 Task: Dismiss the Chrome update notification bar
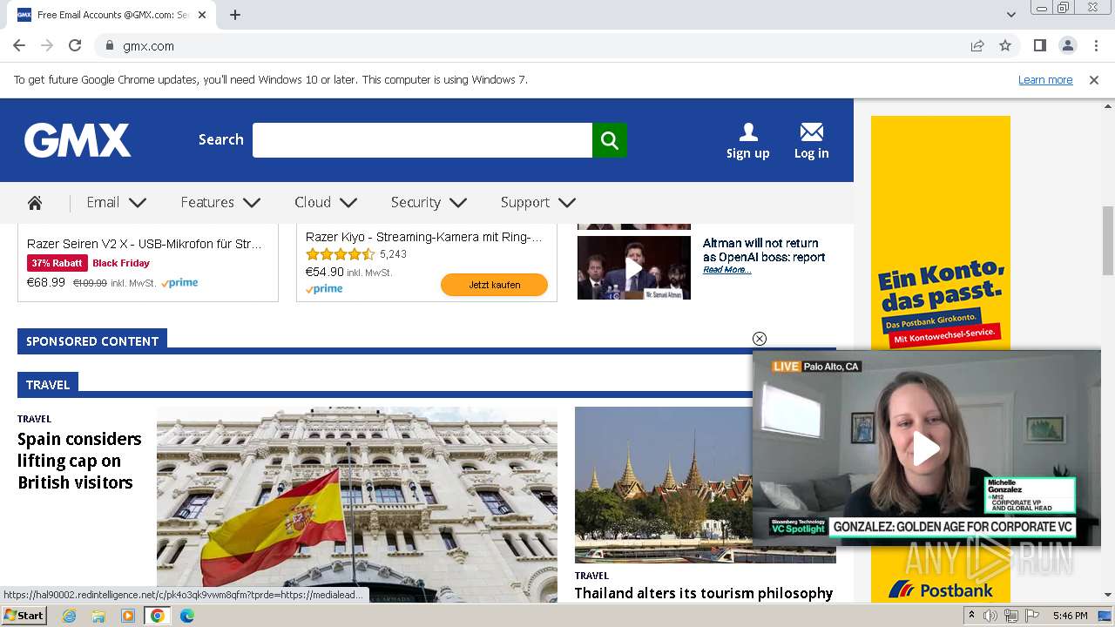[1094, 80]
